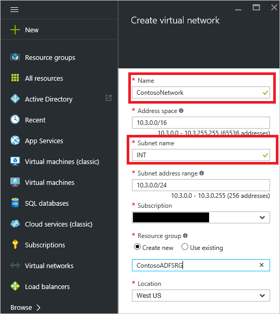
Task: Click the SQL databases cylinder icon
Action: click(15, 203)
